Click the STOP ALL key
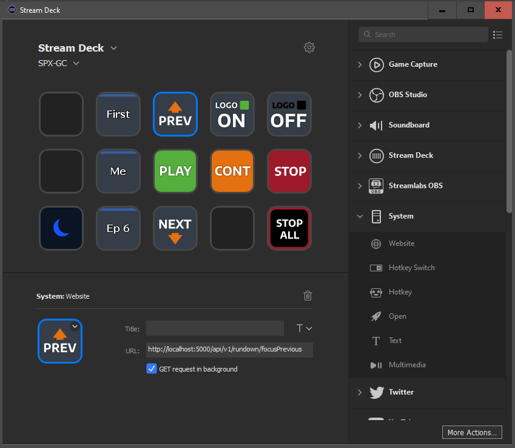The height and width of the screenshot is (448, 515). point(289,228)
